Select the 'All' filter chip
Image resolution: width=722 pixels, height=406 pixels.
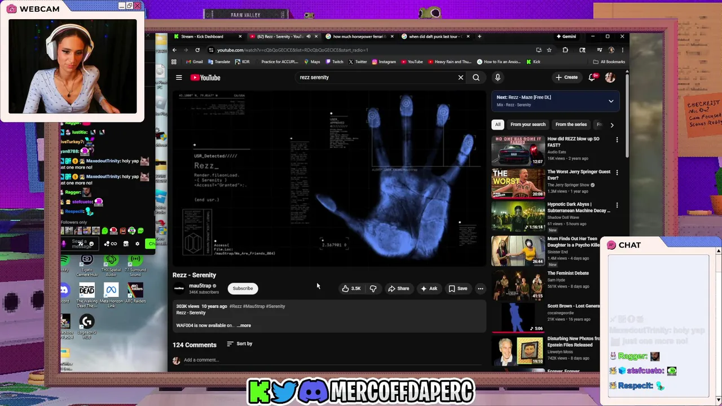point(498,124)
